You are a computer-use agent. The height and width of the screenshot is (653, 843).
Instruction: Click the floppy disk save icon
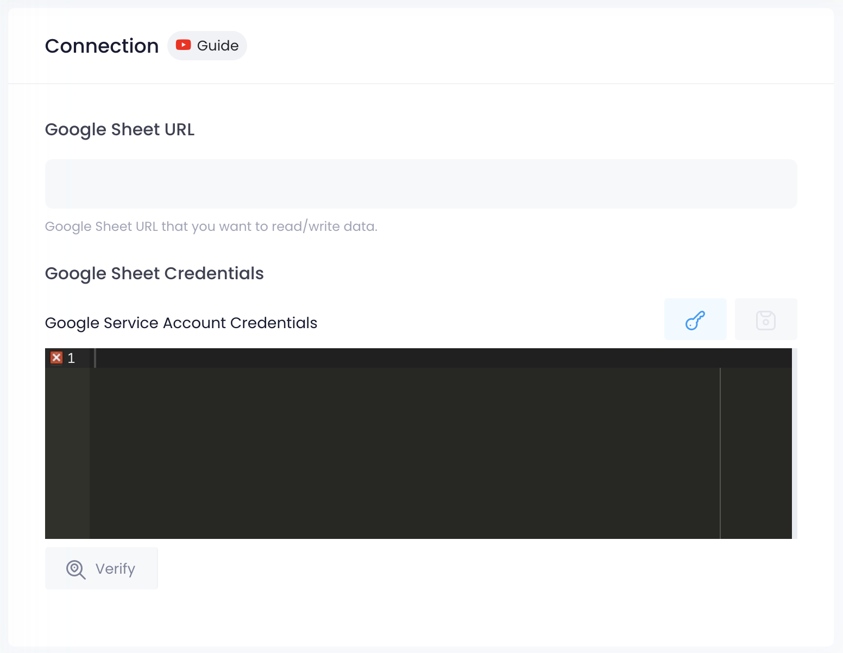point(765,319)
